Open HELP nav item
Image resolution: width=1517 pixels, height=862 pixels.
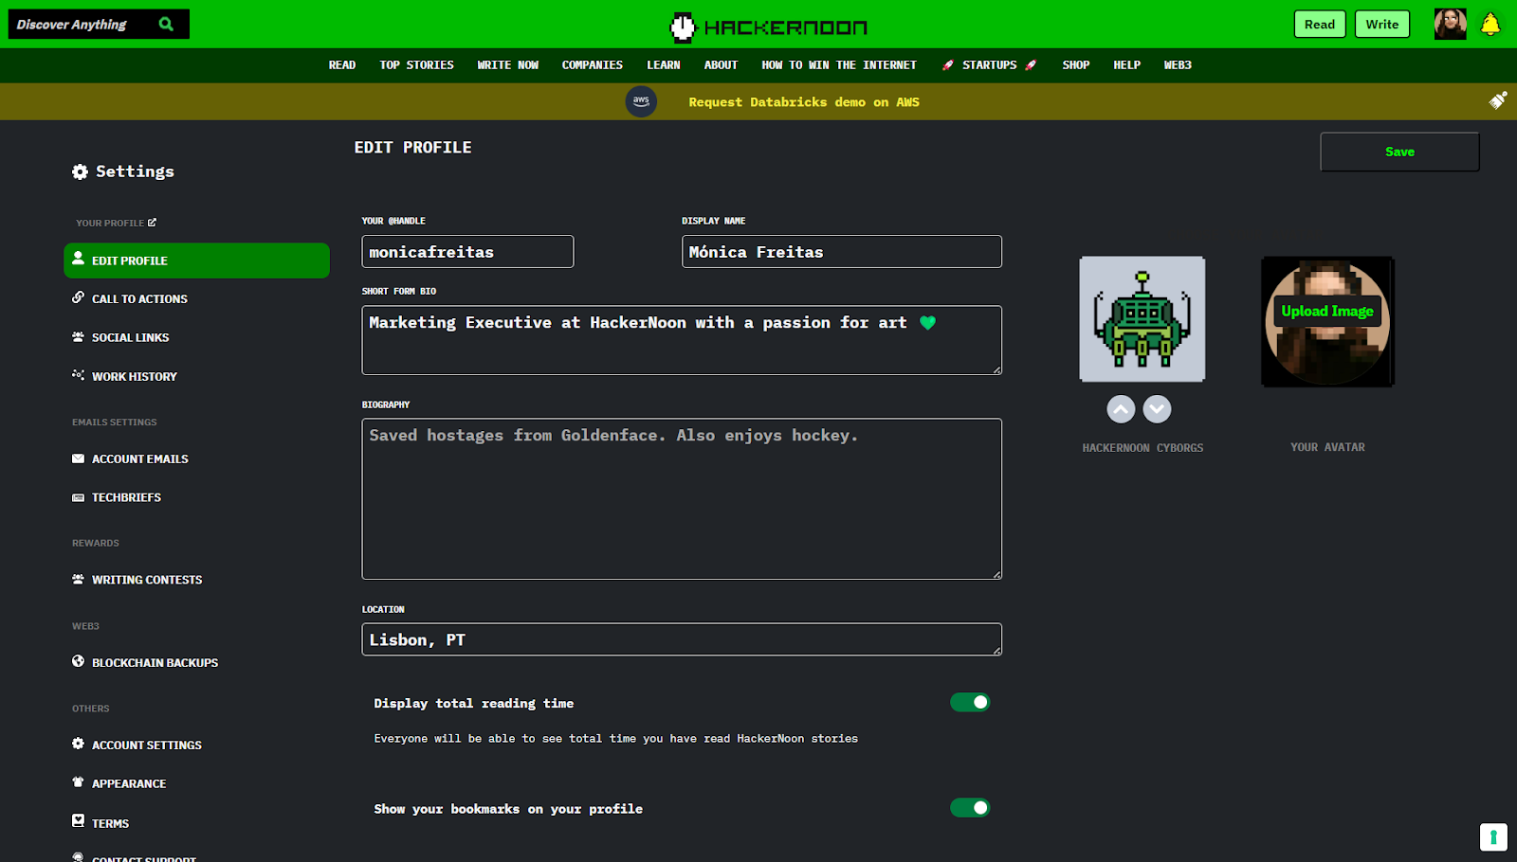pos(1127,65)
